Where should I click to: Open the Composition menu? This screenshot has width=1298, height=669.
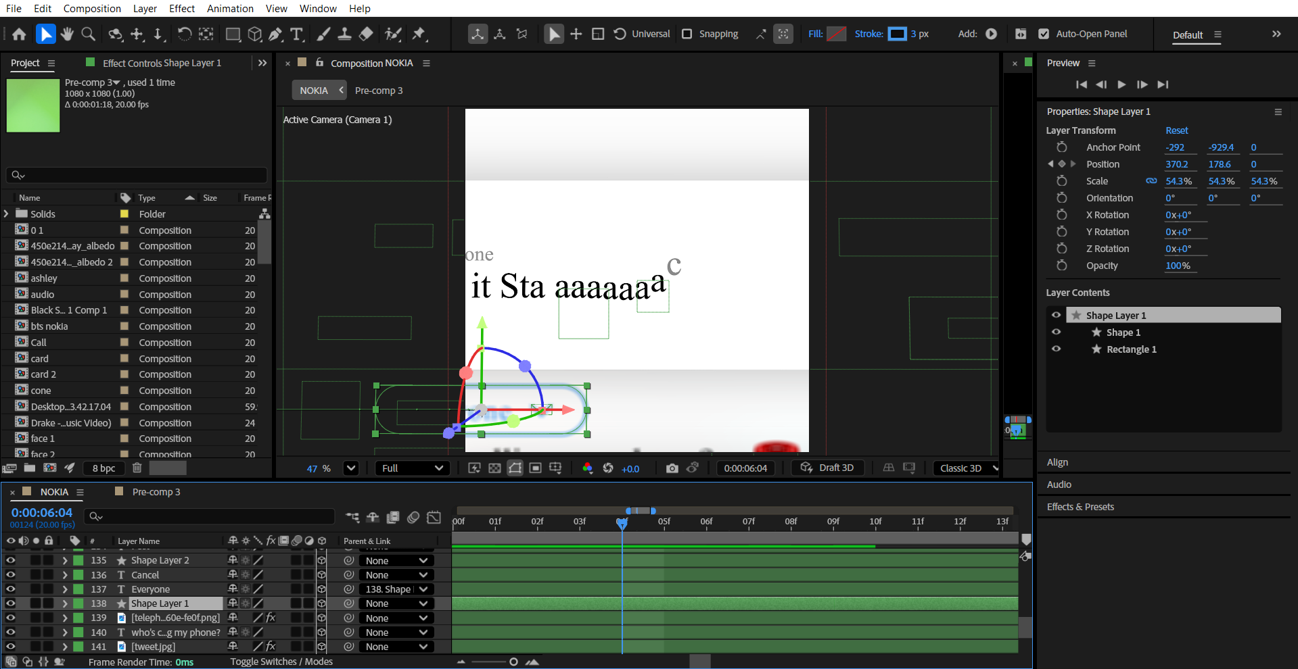pos(92,8)
